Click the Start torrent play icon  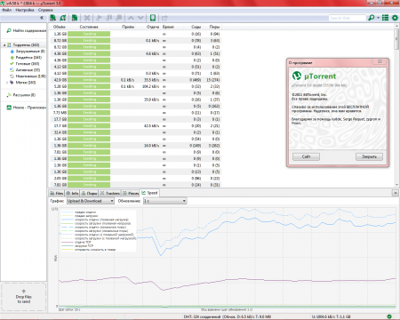click(x=99, y=18)
